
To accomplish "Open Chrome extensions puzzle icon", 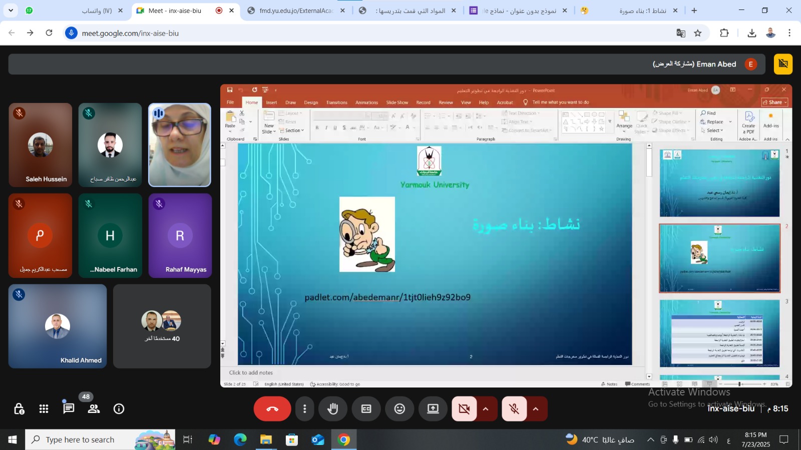I will [724, 33].
